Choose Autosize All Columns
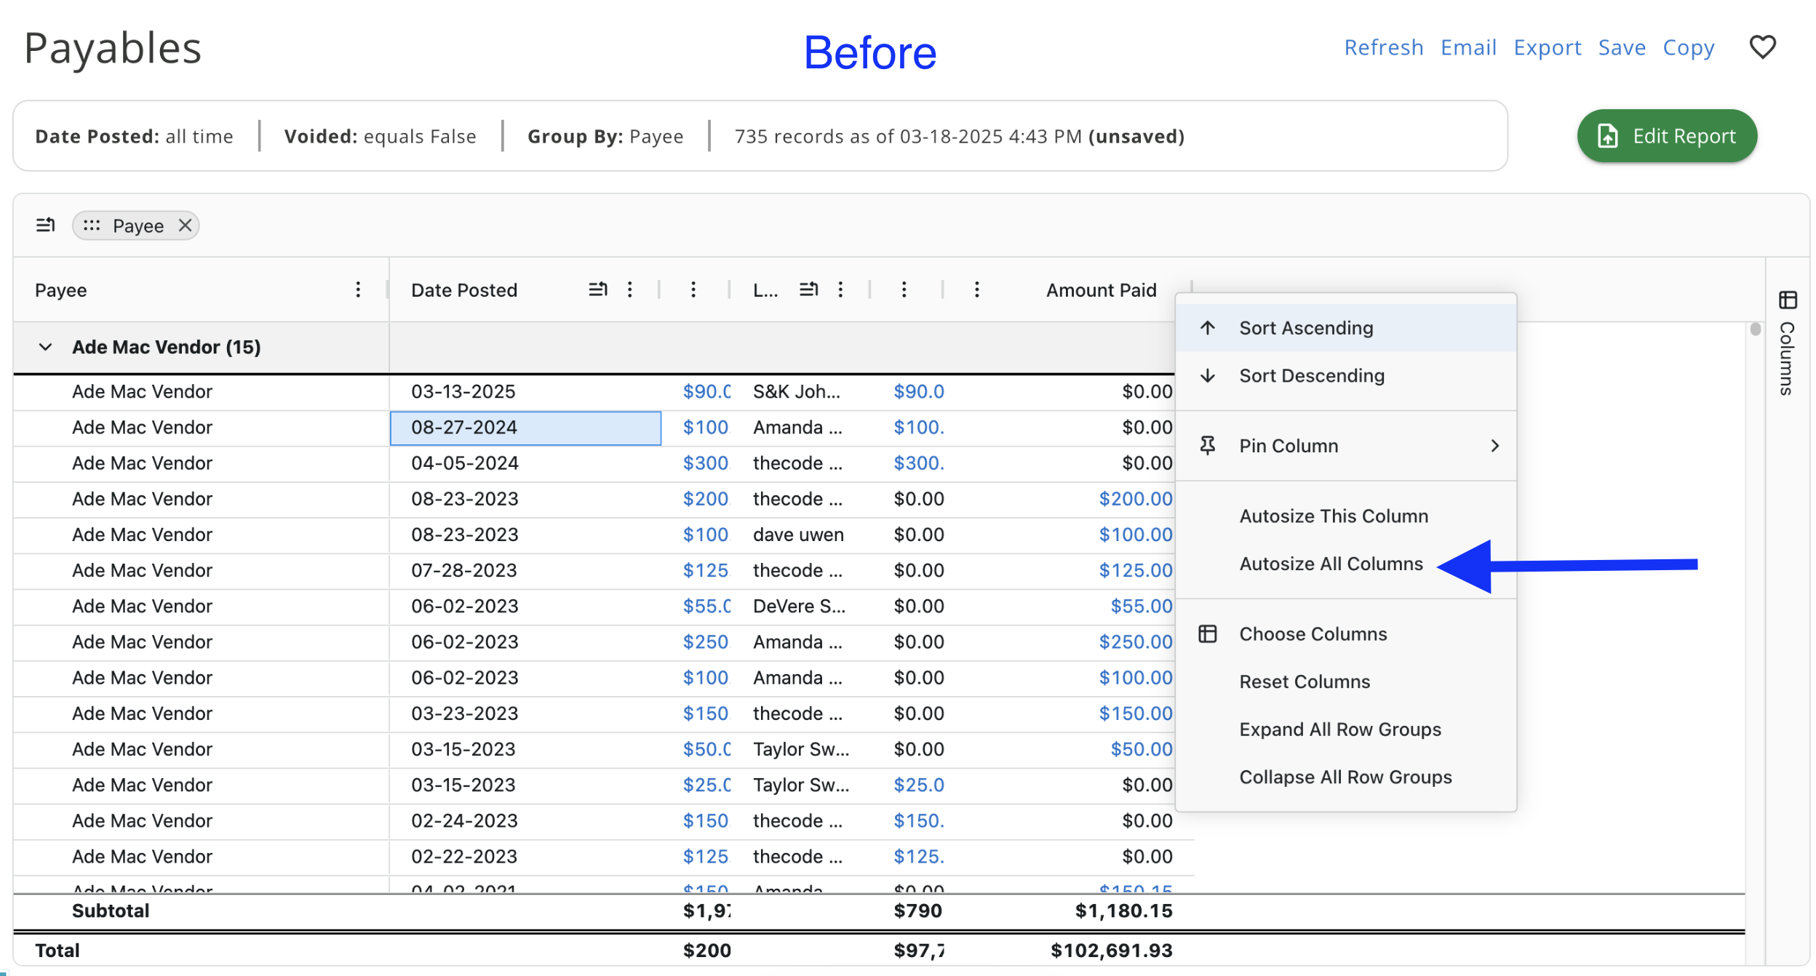1816x976 pixels. pyautogui.click(x=1331, y=564)
